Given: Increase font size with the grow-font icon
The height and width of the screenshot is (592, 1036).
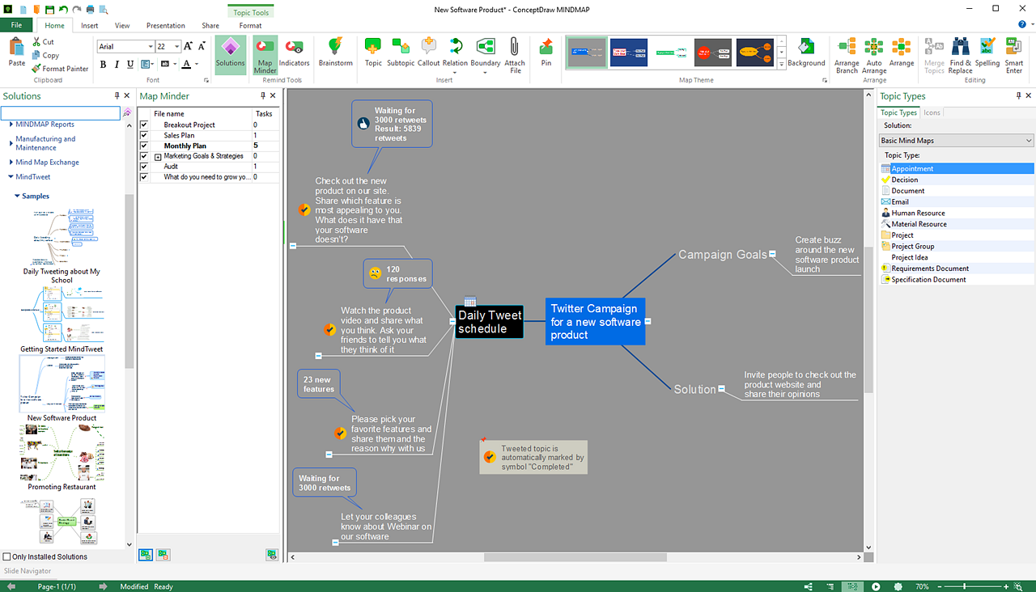Looking at the screenshot, I should pyautogui.click(x=189, y=47).
